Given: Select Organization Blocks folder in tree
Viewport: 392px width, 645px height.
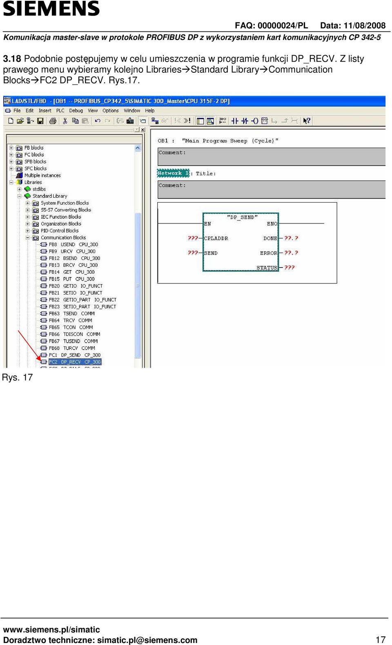Looking at the screenshot, I should tap(61, 224).
